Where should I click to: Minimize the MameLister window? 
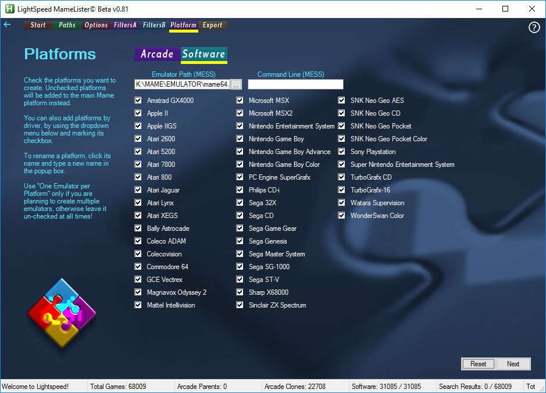[479, 9]
